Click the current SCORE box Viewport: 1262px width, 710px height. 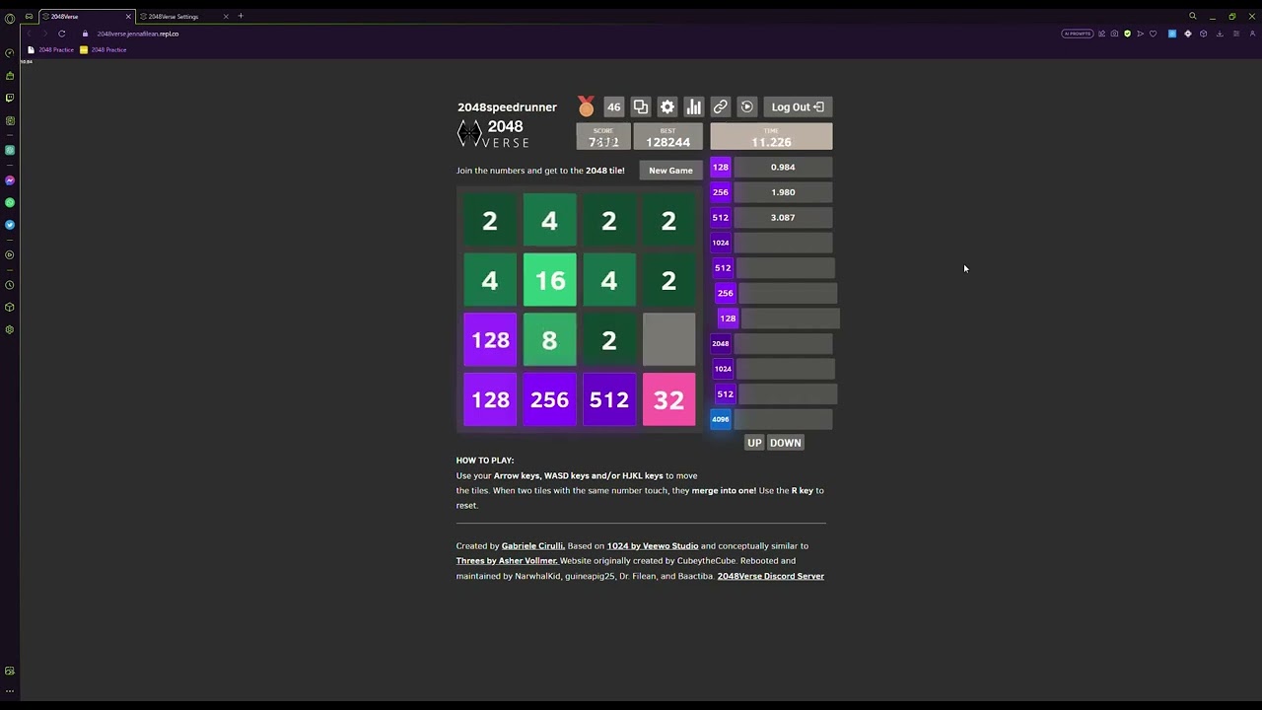(603, 137)
